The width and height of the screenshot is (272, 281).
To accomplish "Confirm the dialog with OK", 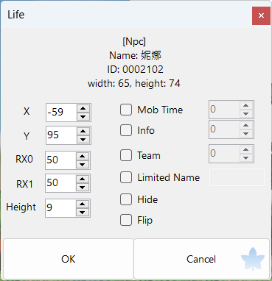I will (x=69, y=259).
